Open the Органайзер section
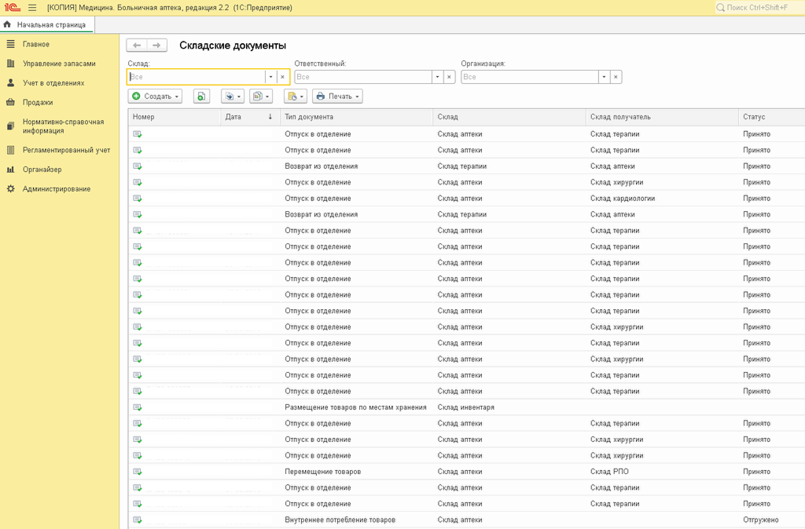805x529 pixels. (42, 170)
